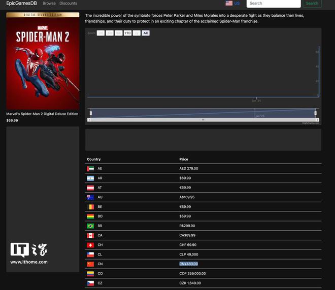335x290 pixels.
Task: Open the Discounts page
Action: point(68,4)
